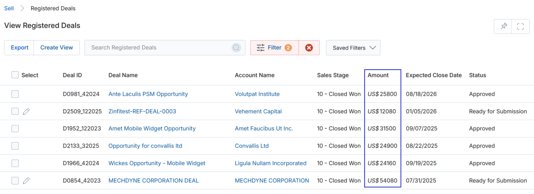Sort by Expected Close Date header
534x194 pixels.
[x=434, y=75]
